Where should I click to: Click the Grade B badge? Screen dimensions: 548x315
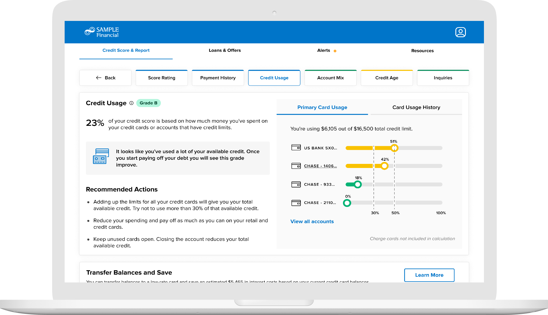coord(148,103)
